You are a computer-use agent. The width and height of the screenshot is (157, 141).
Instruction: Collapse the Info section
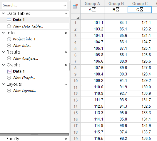(4, 33)
